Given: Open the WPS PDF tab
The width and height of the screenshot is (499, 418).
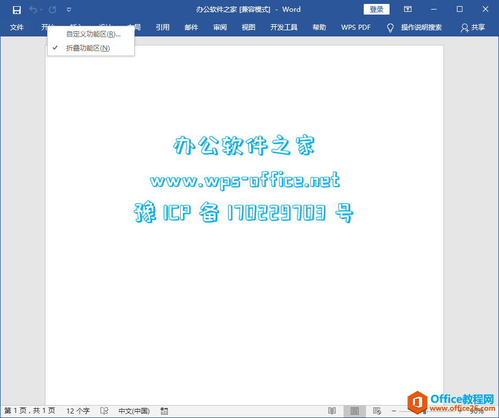Looking at the screenshot, I should 356,27.
